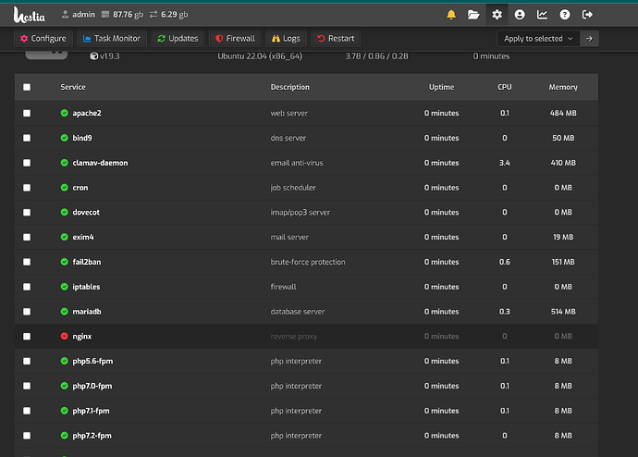The height and width of the screenshot is (457, 638).
Task: Click the 'brute-force protection' description
Action: tap(308, 262)
